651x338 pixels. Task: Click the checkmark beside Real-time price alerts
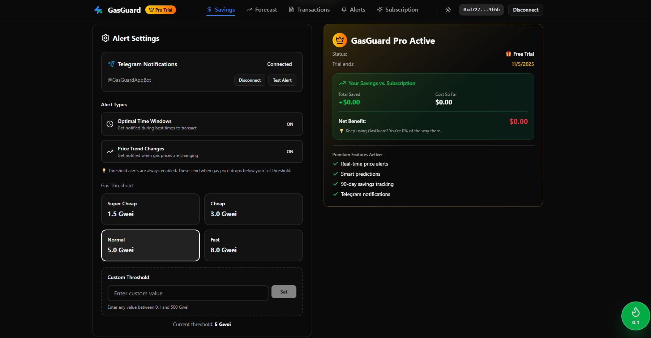point(335,164)
